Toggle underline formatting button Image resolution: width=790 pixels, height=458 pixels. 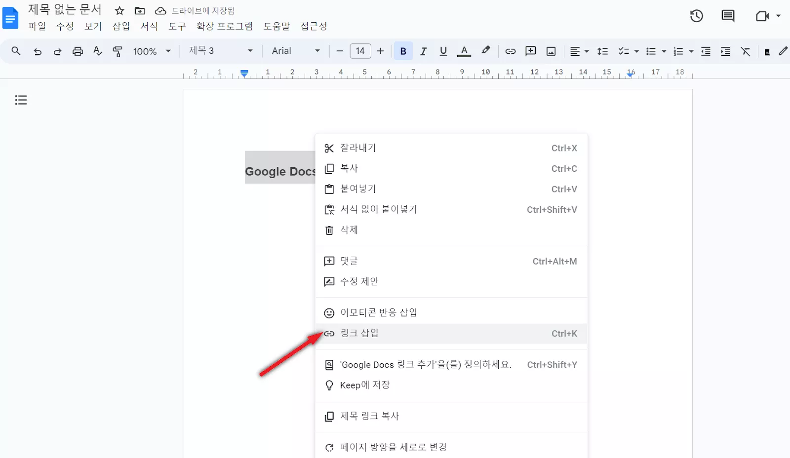443,51
